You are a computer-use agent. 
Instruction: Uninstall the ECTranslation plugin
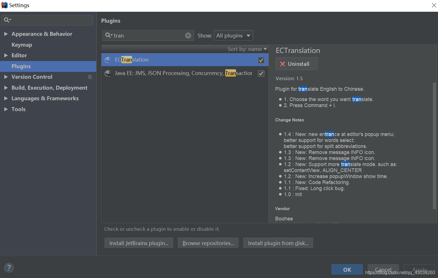click(x=296, y=64)
